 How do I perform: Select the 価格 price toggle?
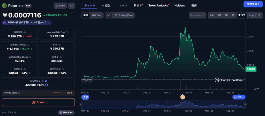point(86,15)
